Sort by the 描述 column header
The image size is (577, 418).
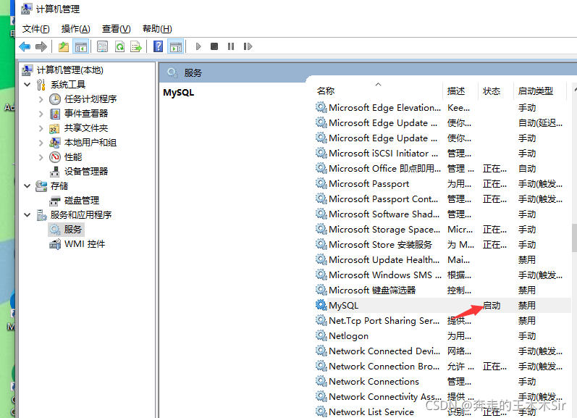(x=460, y=91)
